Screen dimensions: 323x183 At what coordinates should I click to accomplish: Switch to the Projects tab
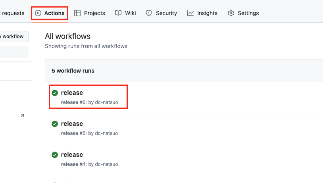coord(89,13)
